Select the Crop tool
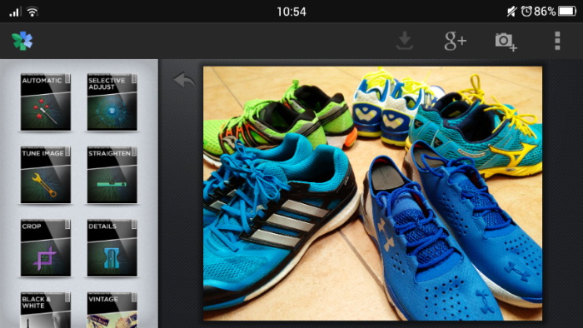Image resolution: width=583 pixels, height=328 pixels. click(45, 248)
